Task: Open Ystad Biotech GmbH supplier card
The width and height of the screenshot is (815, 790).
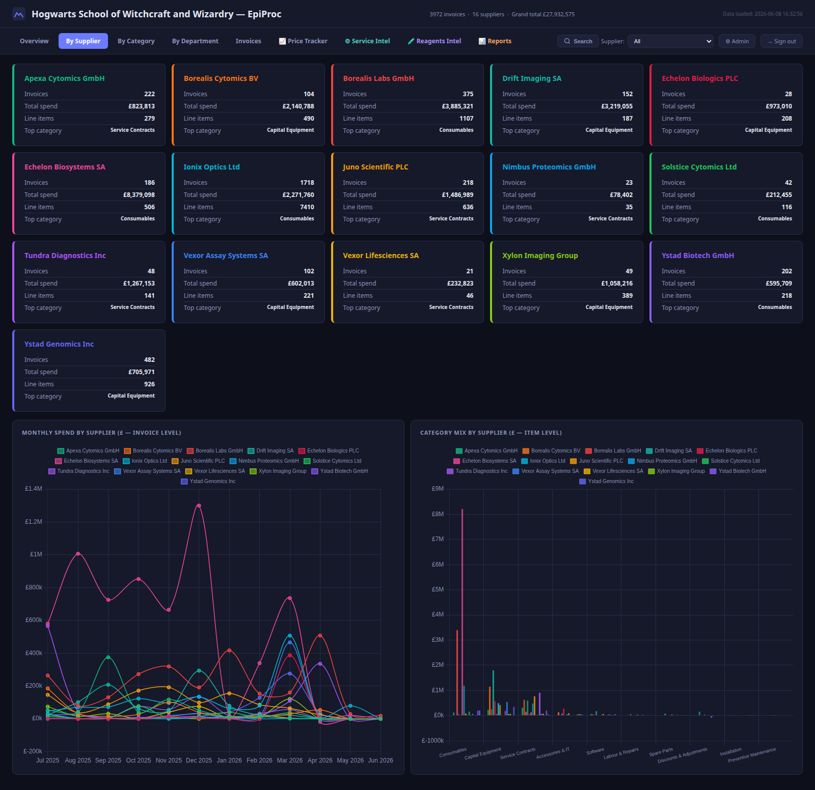Action: [726, 282]
